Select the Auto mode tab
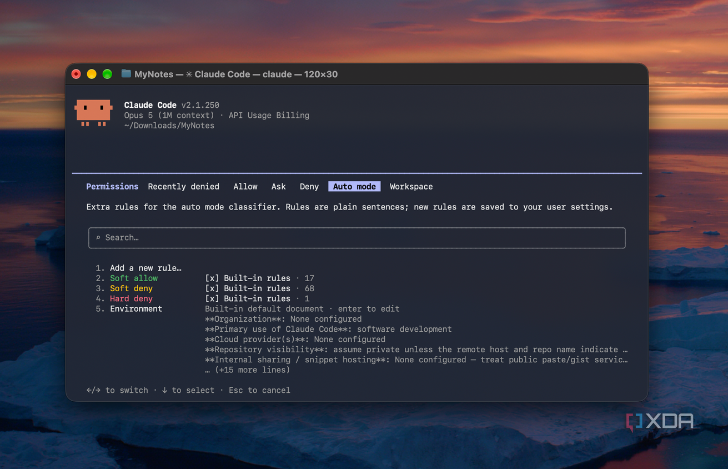The height and width of the screenshot is (469, 728). 354,187
